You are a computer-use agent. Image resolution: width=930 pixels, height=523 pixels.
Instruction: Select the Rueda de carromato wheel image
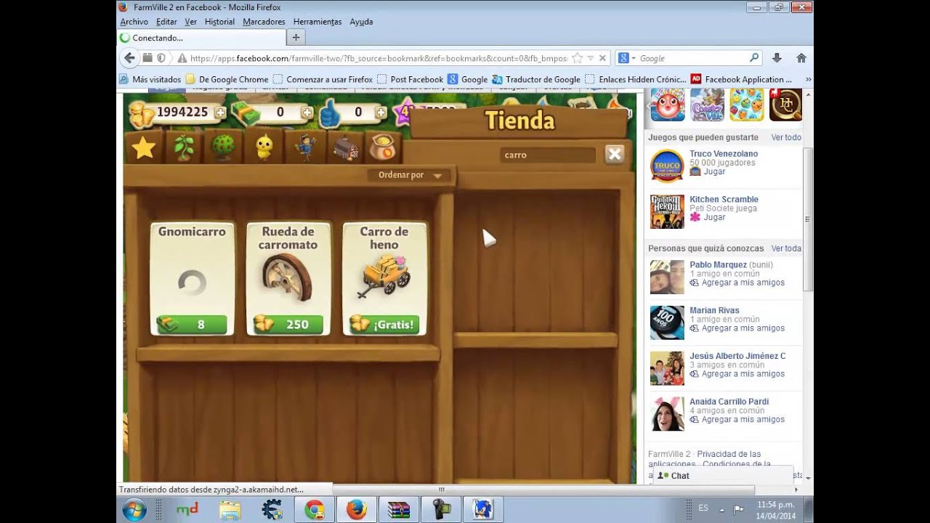coord(287,279)
